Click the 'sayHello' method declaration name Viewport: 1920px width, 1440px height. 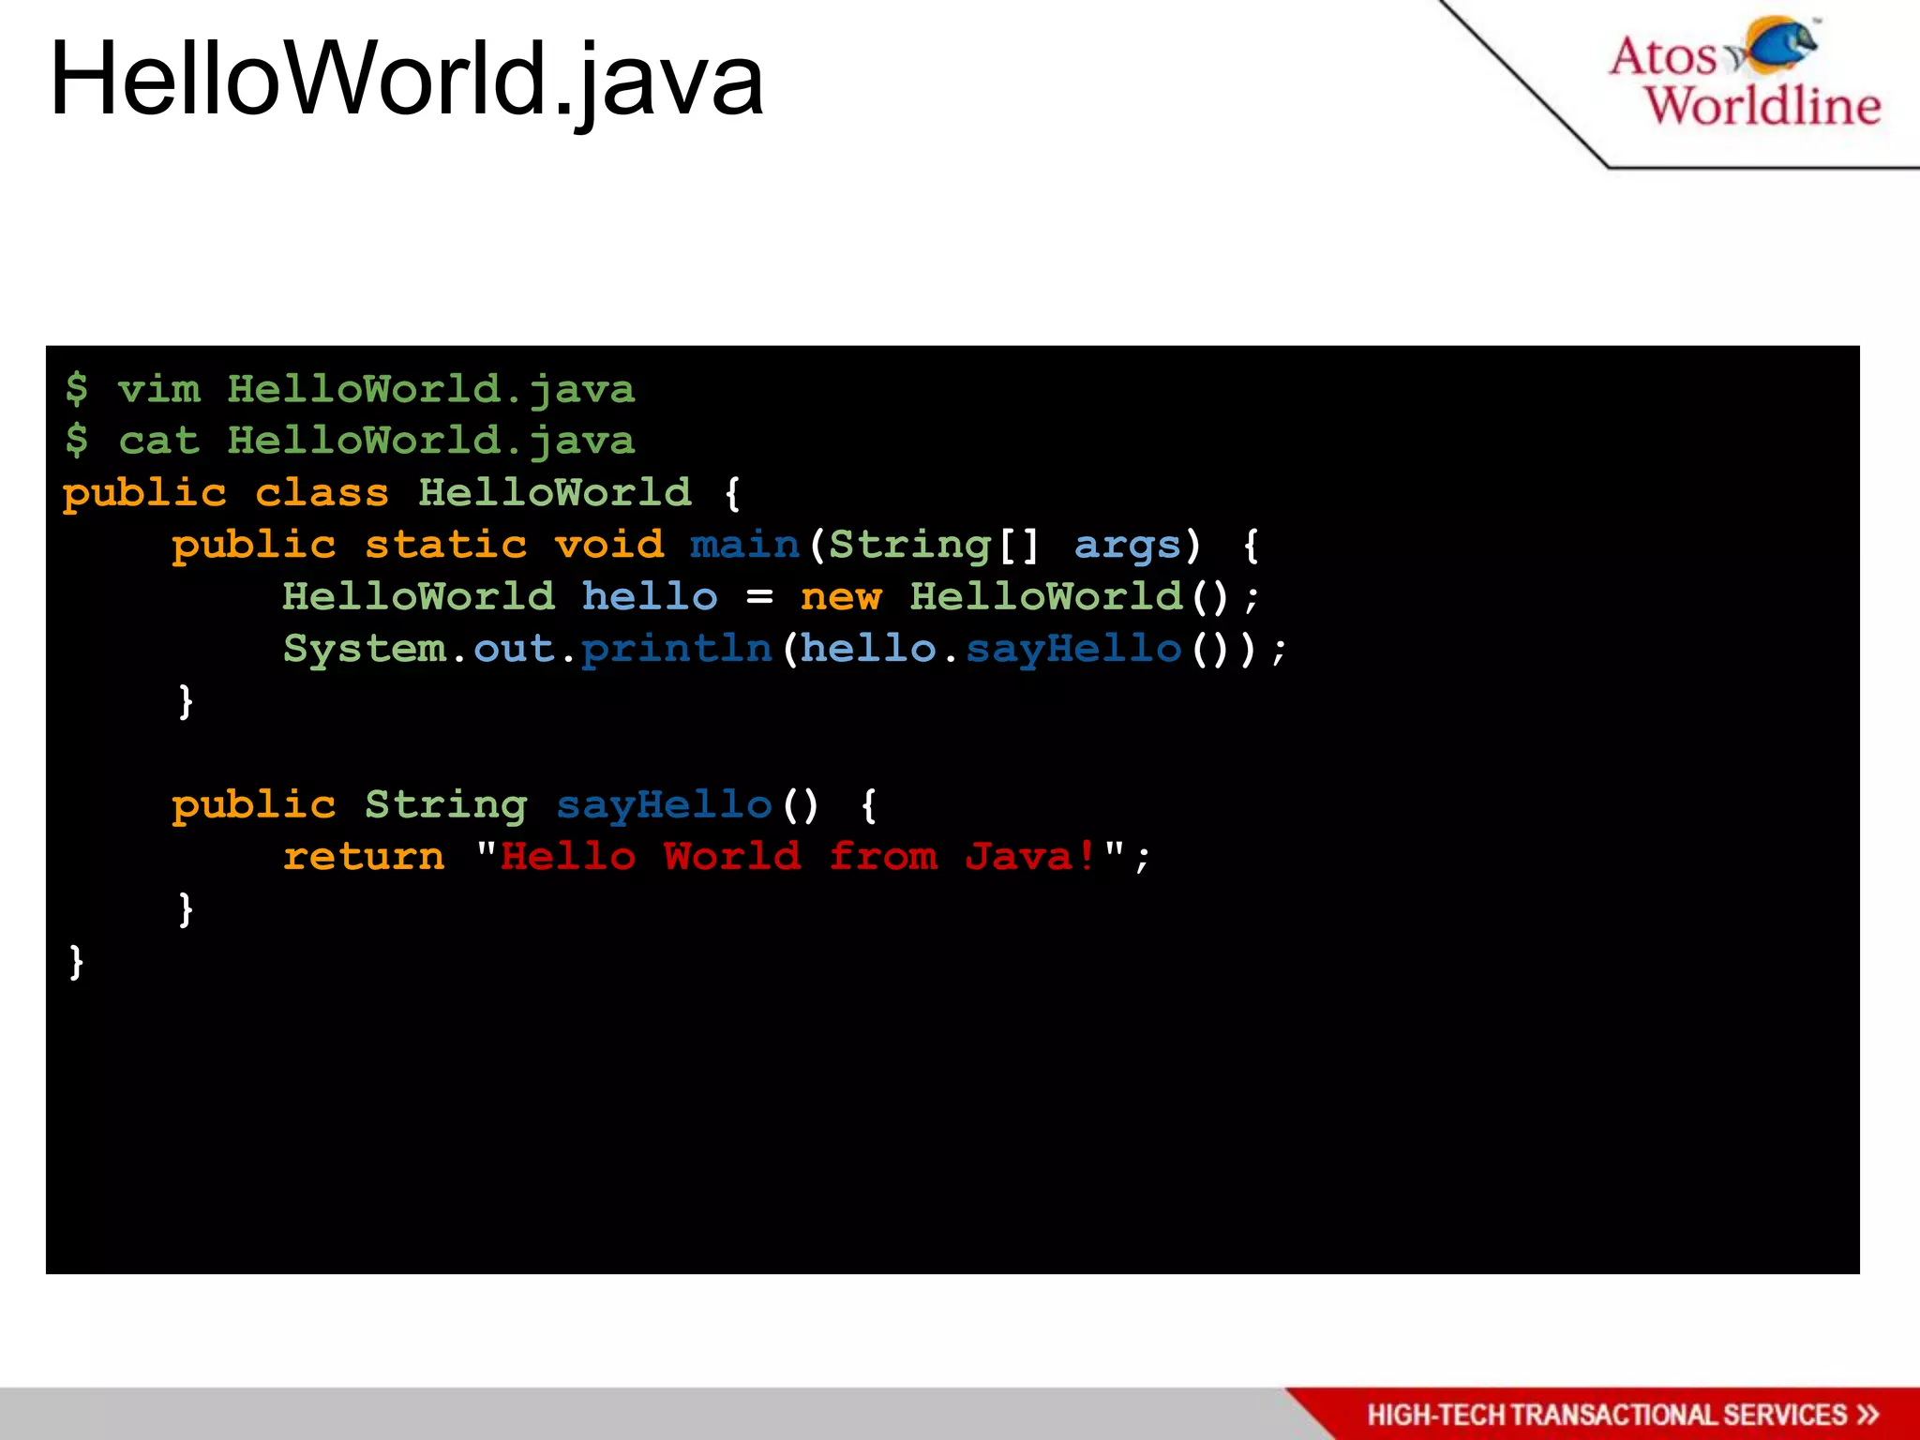pos(664,805)
